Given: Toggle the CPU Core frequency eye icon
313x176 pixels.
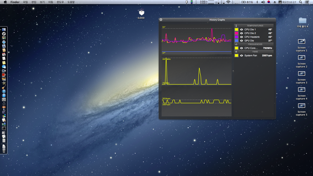Looking at the screenshot, I should click(x=242, y=48).
